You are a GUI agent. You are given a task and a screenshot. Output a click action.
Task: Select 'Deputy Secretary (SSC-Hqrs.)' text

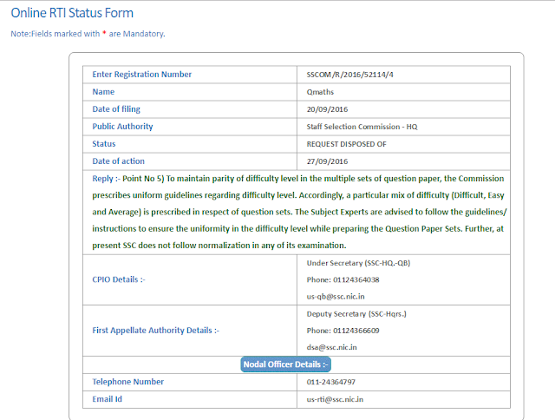pos(356,314)
